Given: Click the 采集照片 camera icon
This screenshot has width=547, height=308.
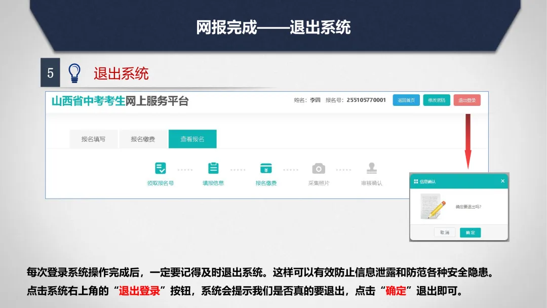Looking at the screenshot, I should 320,168.
